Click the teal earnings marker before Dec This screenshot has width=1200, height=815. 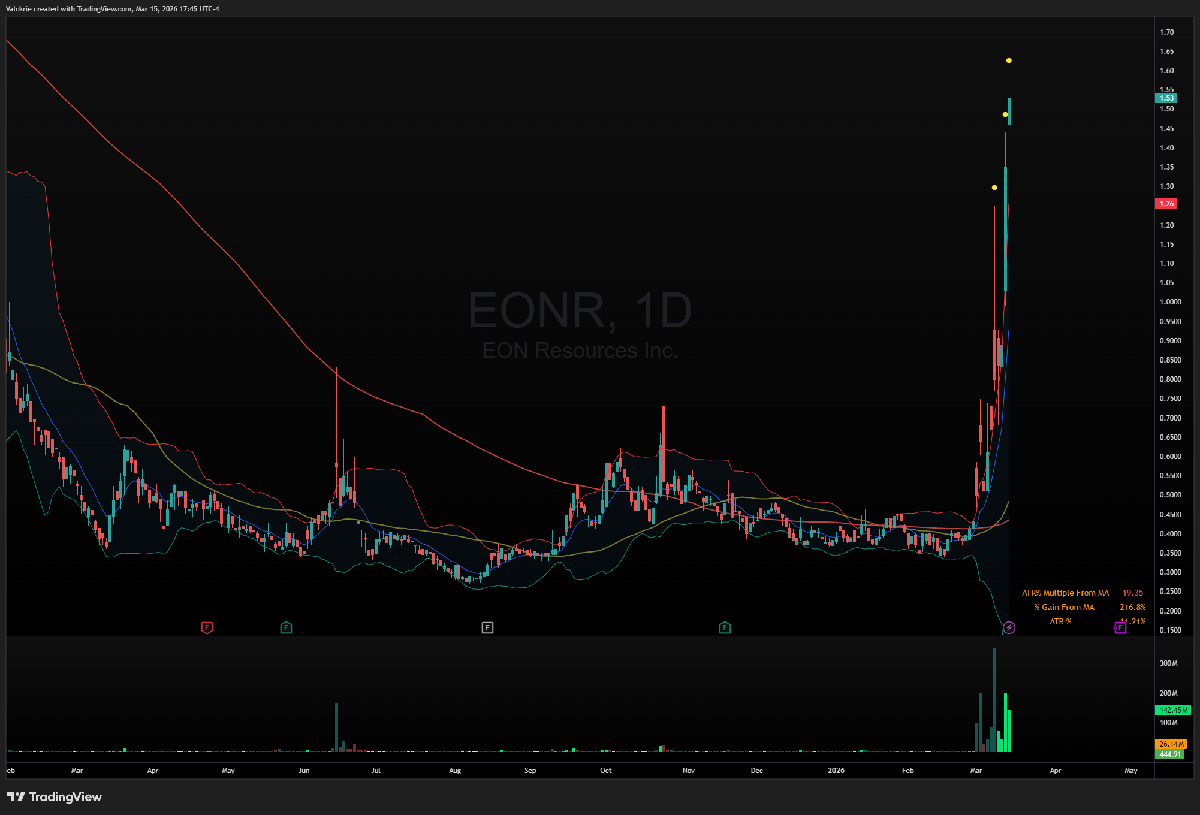click(725, 627)
